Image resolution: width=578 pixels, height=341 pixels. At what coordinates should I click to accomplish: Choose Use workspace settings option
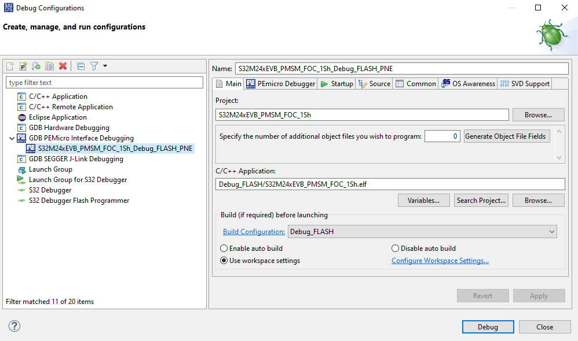[224, 260]
